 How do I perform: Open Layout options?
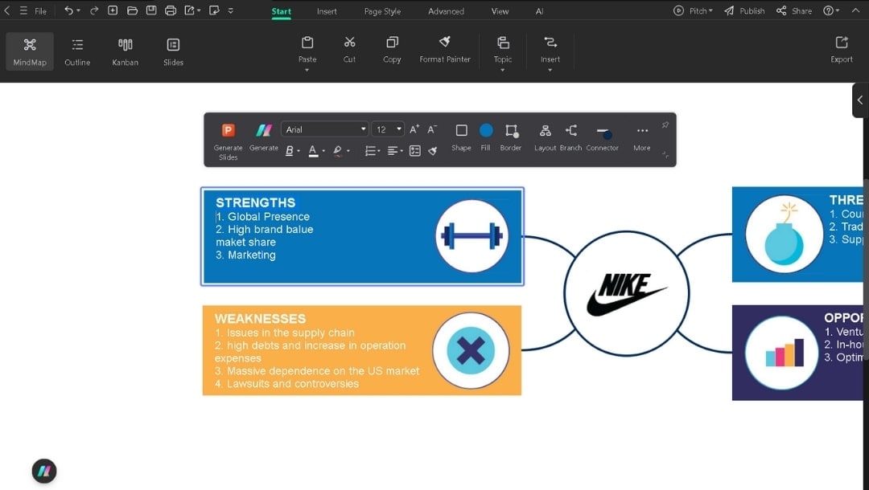[x=545, y=137]
